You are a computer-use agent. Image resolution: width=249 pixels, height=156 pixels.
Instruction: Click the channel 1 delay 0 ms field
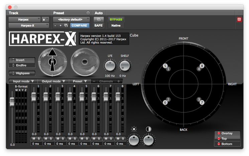[36, 144]
